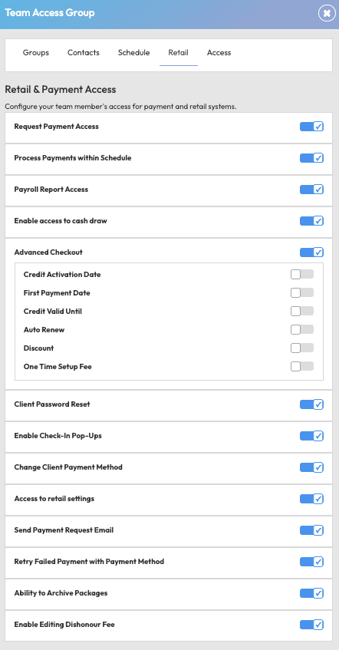
Task: Turn on First Payment Date switch
Action: [302, 293]
